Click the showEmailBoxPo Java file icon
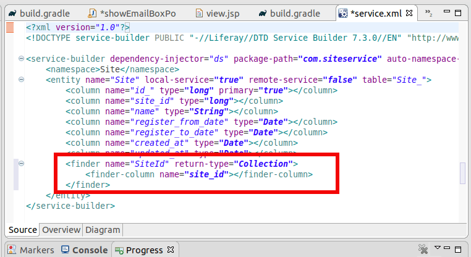 92,13
